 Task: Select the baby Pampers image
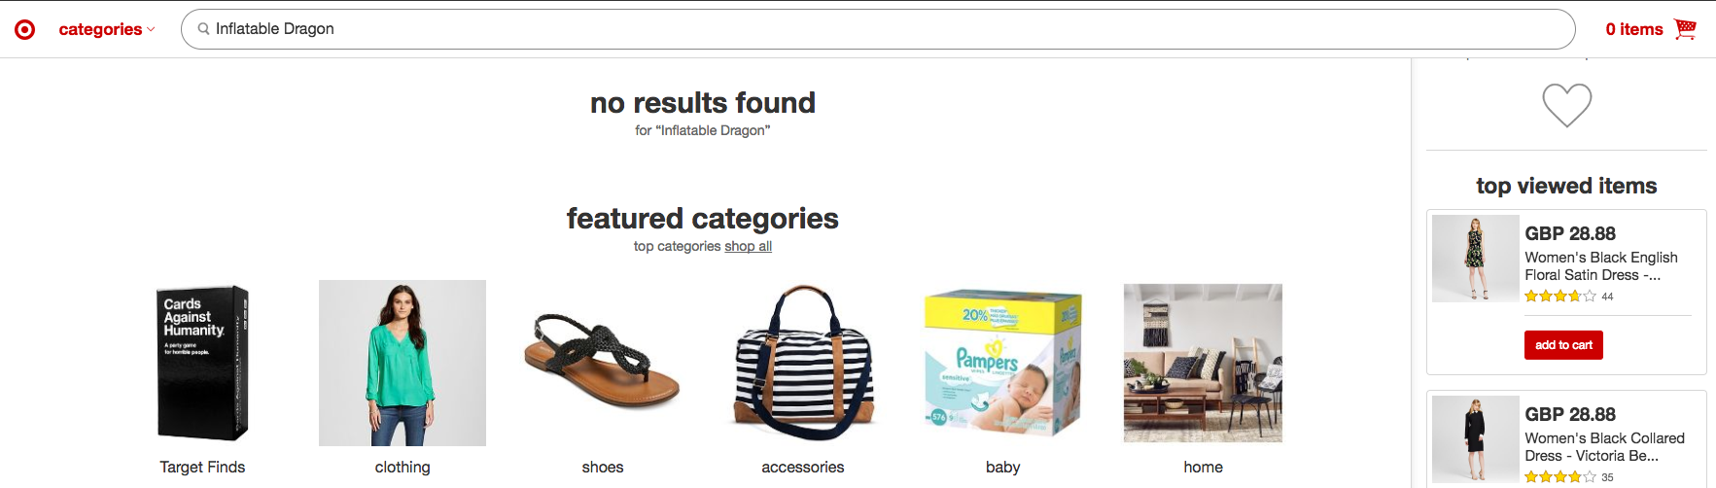[1002, 363]
